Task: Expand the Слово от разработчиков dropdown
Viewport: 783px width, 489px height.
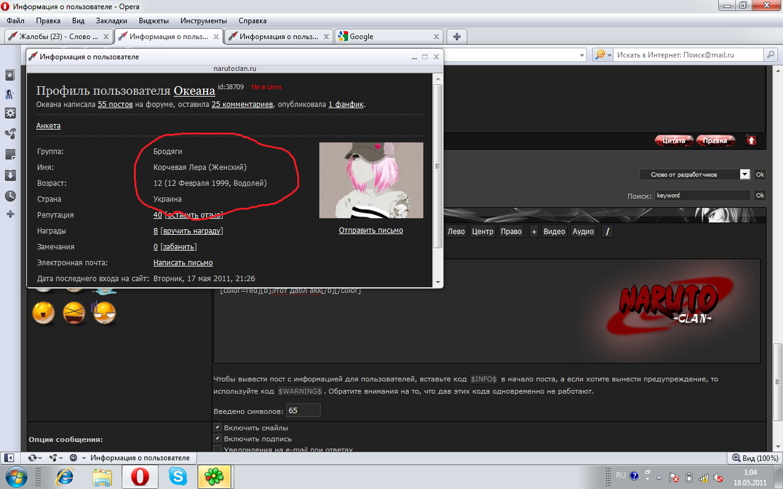Action: point(744,174)
